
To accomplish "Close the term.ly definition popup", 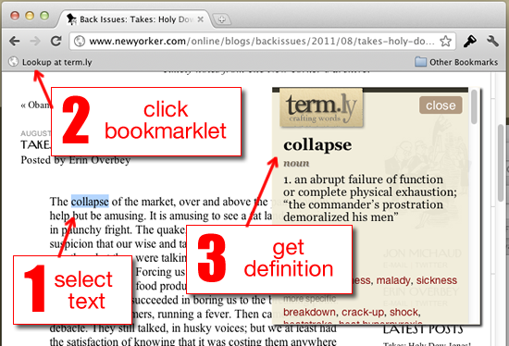I will [x=441, y=105].
